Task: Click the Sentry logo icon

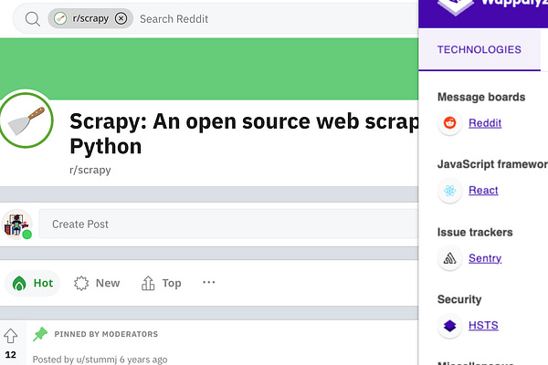Action: [x=449, y=258]
